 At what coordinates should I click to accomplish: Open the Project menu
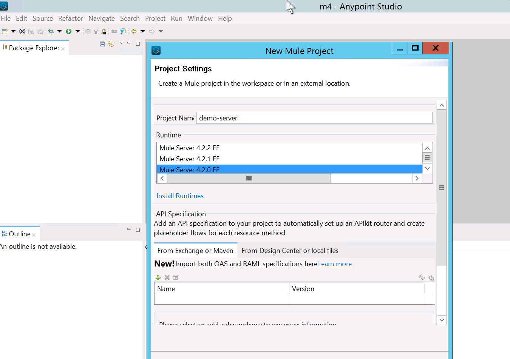(155, 18)
